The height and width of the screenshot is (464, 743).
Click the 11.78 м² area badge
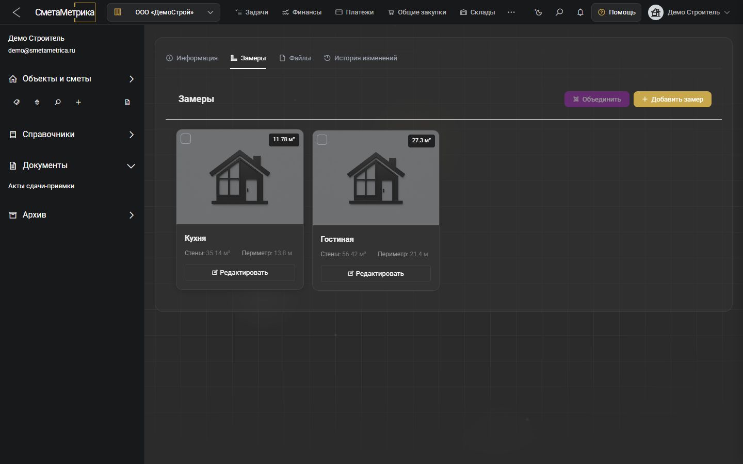point(284,140)
